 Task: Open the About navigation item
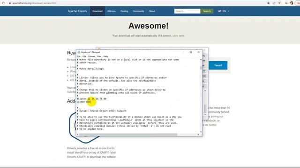click(x=152, y=11)
